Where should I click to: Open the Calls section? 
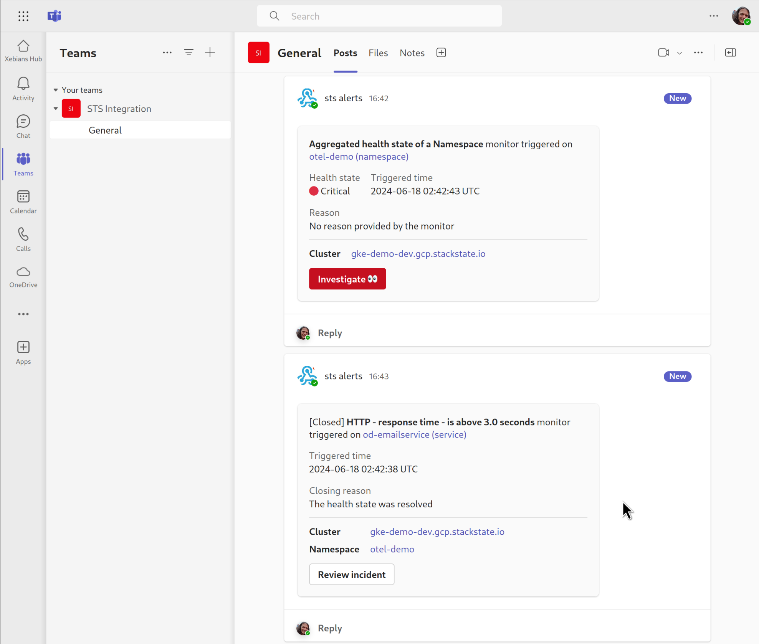pos(23,239)
